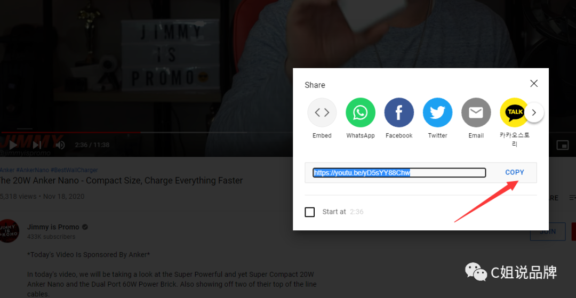Viewport: 576px width, 298px height.
Task: Enable the Start at checkbox
Action: point(310,212)
